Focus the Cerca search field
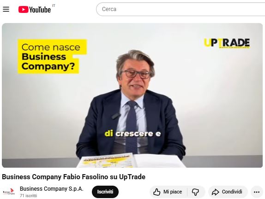Screen dimensions: 265x199 coord(181,9)
